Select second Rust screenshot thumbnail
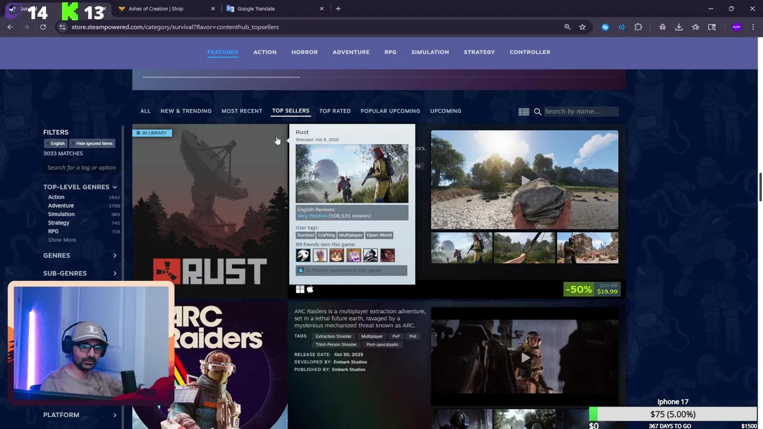This screenshot has height=429, width=763. point(525,248)
